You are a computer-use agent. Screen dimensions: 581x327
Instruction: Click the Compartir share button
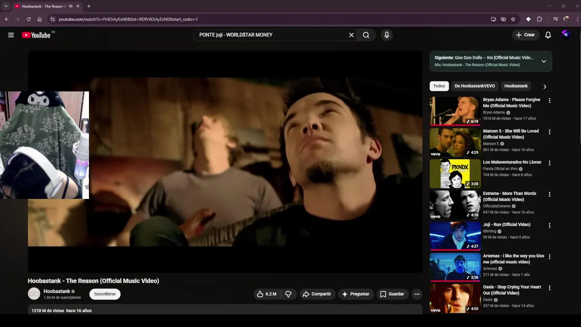coord(317,294)
